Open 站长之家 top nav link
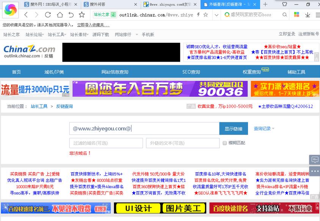The height and width of the screenshot is (221, 320). click(11, 34)
